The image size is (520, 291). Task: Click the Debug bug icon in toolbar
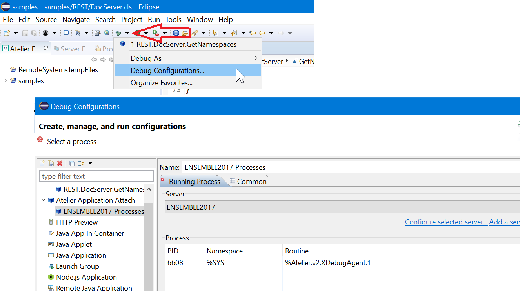(118, 33)
